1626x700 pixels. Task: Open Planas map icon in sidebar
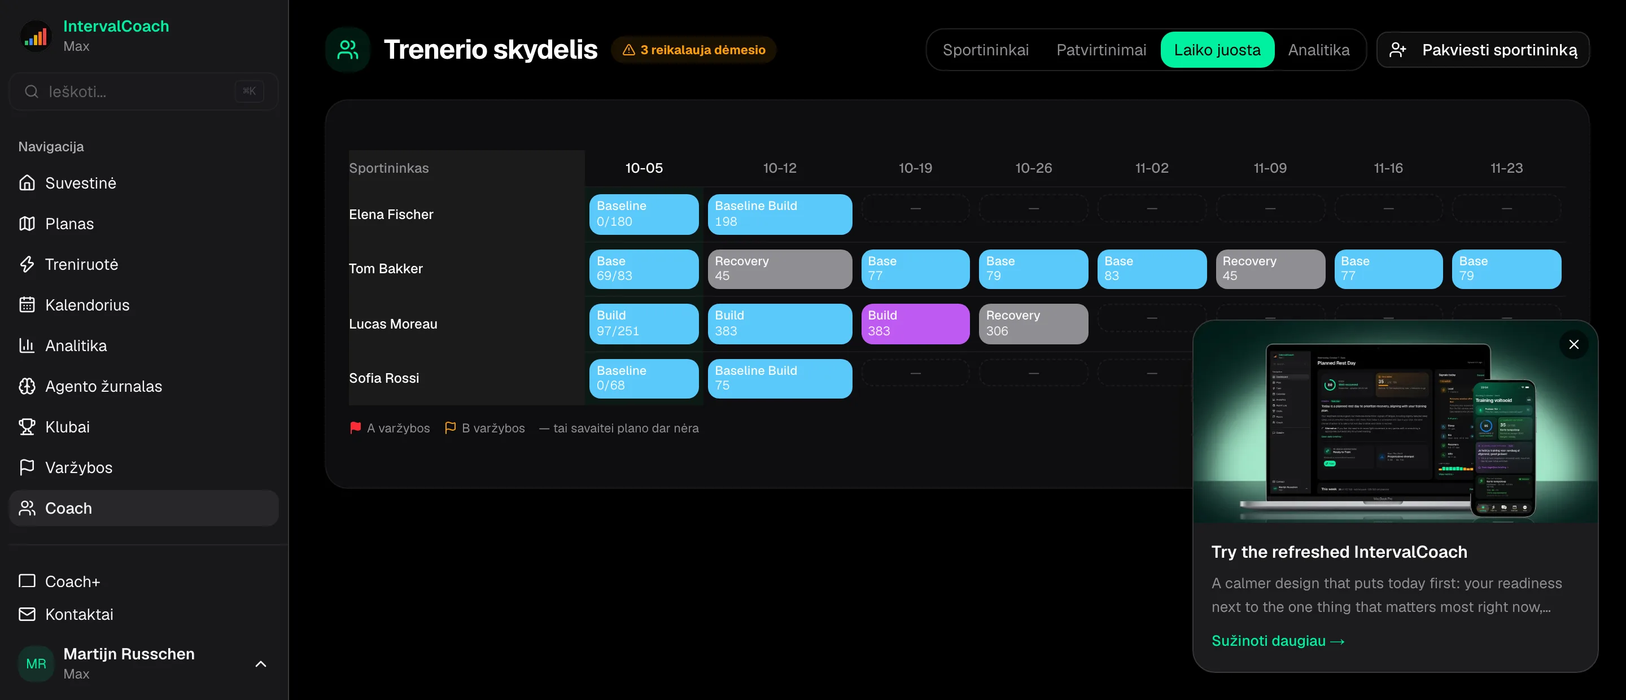tap(27, 224)
